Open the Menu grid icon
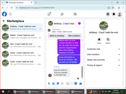The width and height of the screenshot is (126, 94). (108, 14)
